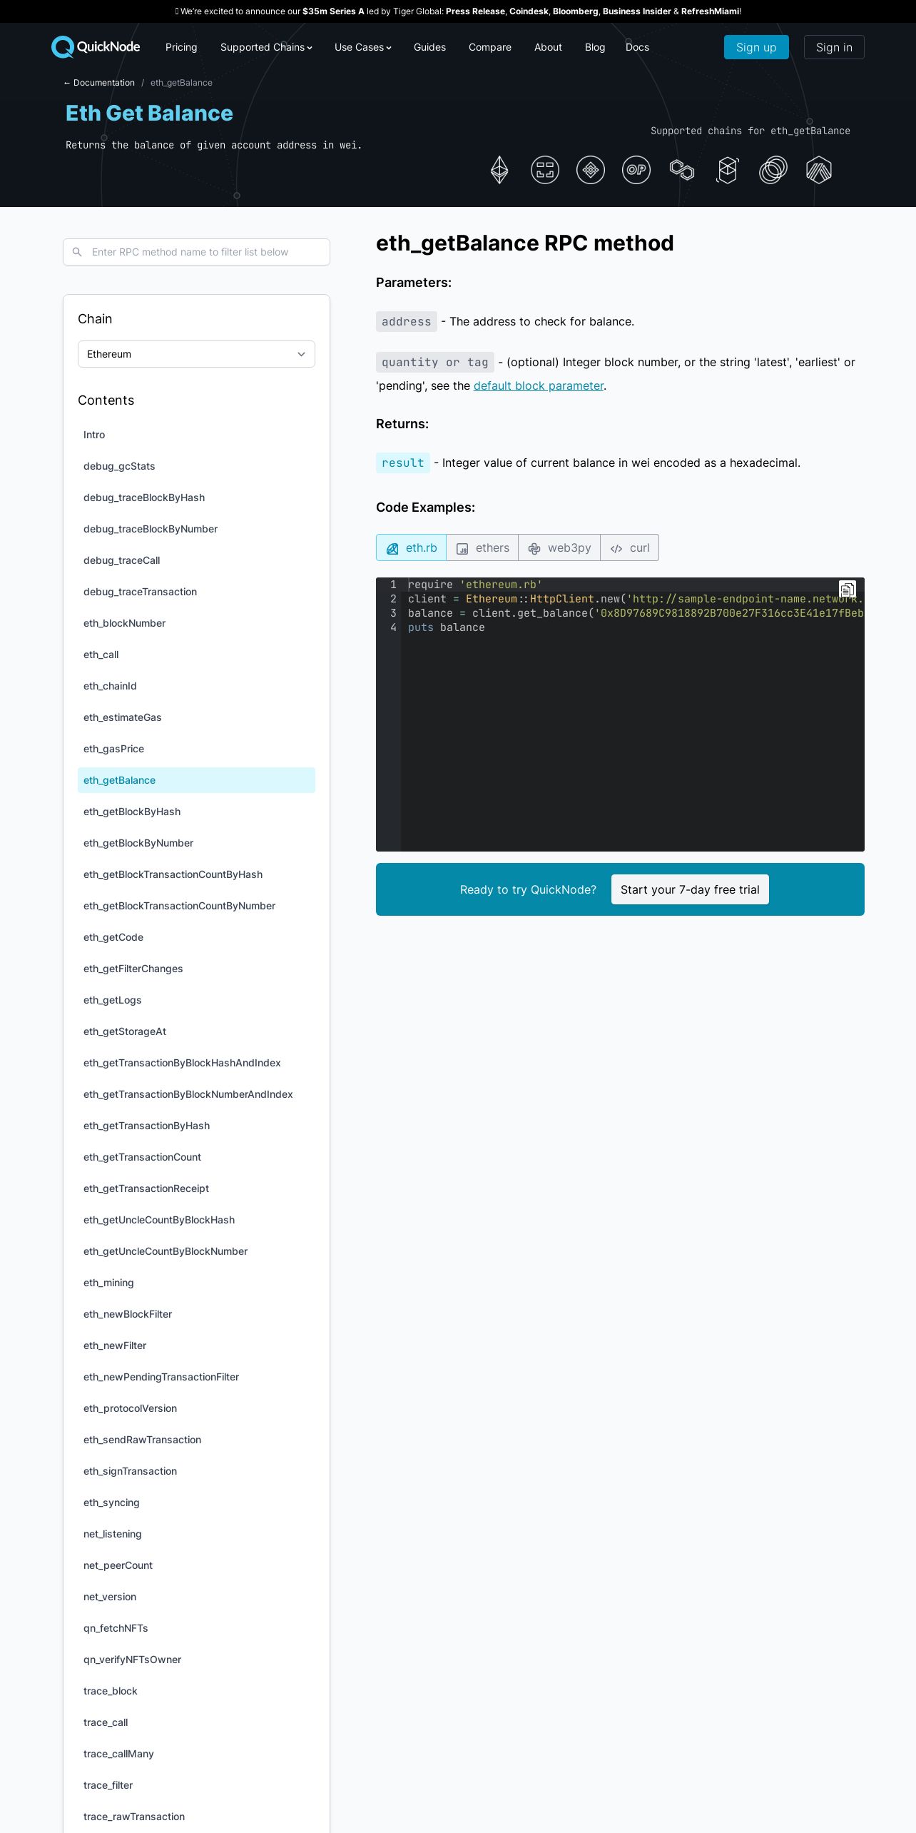Start your 7-day free trial
Viewport: 916px width, 1833px height.
[690, 889]
